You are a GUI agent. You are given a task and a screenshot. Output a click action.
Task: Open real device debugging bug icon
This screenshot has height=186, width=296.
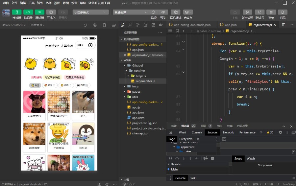176,12
